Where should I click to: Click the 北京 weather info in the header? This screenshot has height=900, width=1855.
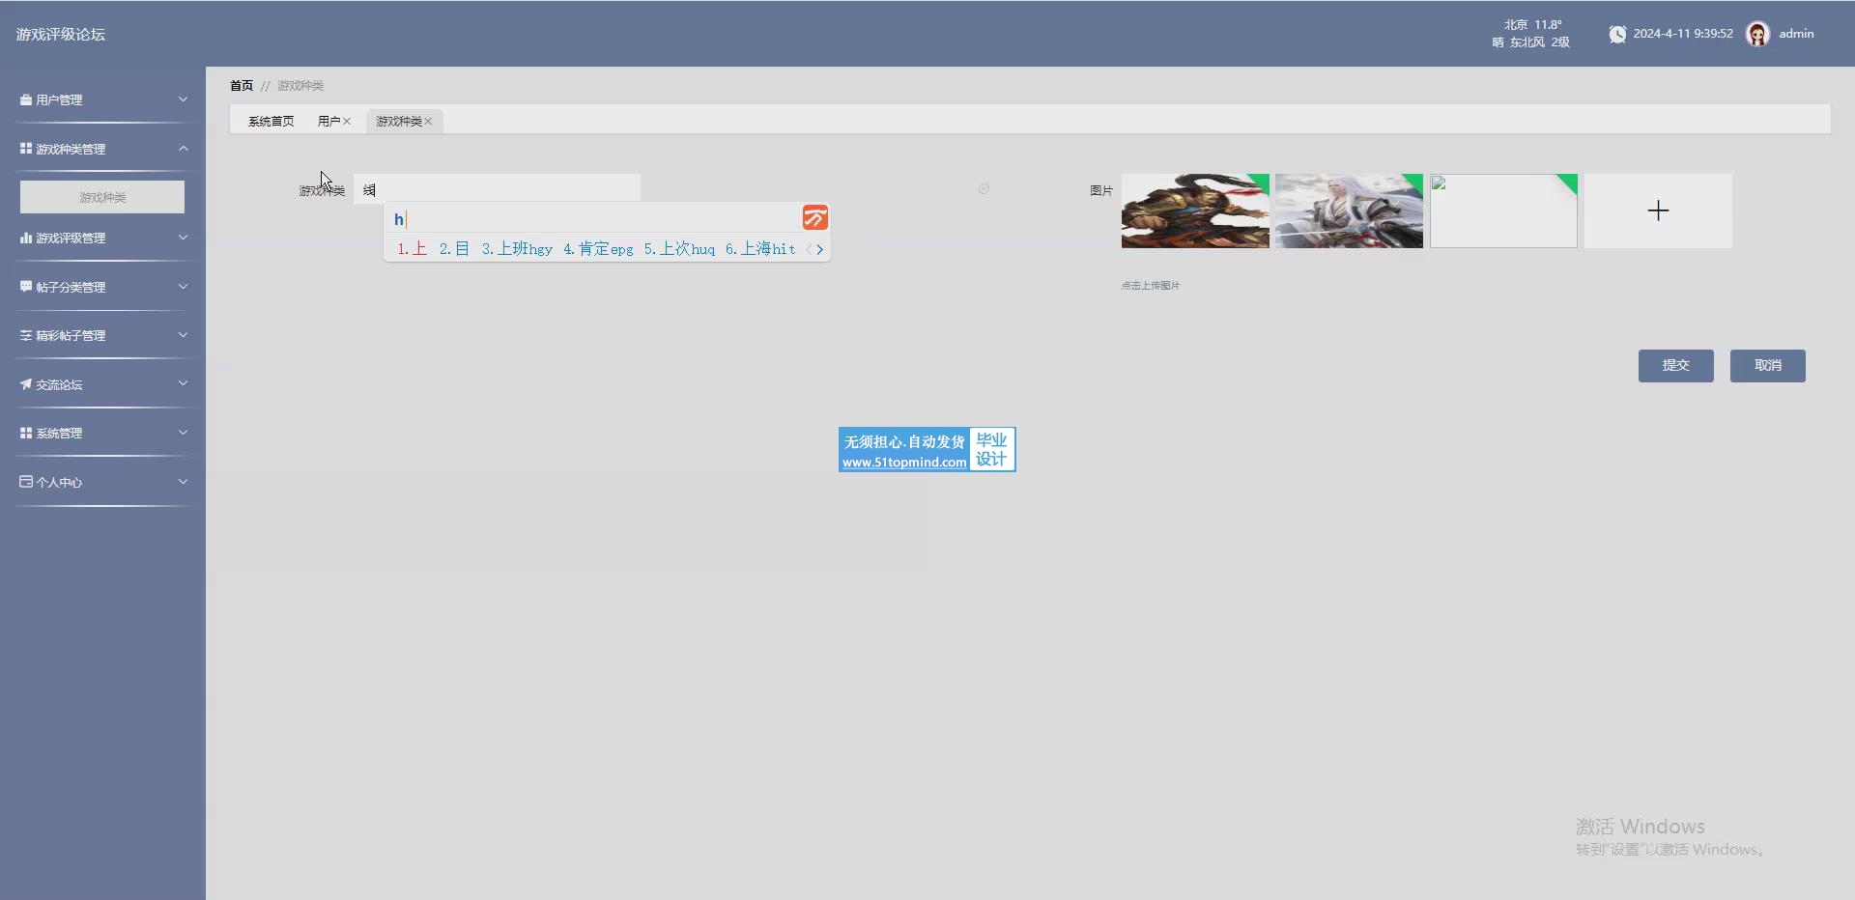click(x=1531, y=34)
